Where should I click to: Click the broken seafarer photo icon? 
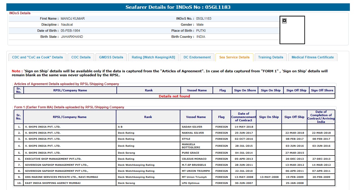284,21
